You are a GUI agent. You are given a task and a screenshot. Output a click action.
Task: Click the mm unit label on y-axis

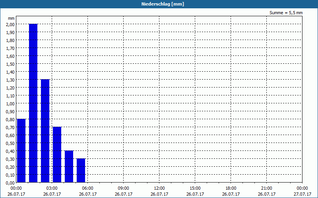pos(11,18)
